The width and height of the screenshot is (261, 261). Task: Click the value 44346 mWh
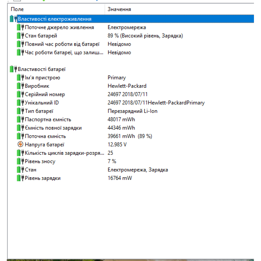click(x=121, y=128)
